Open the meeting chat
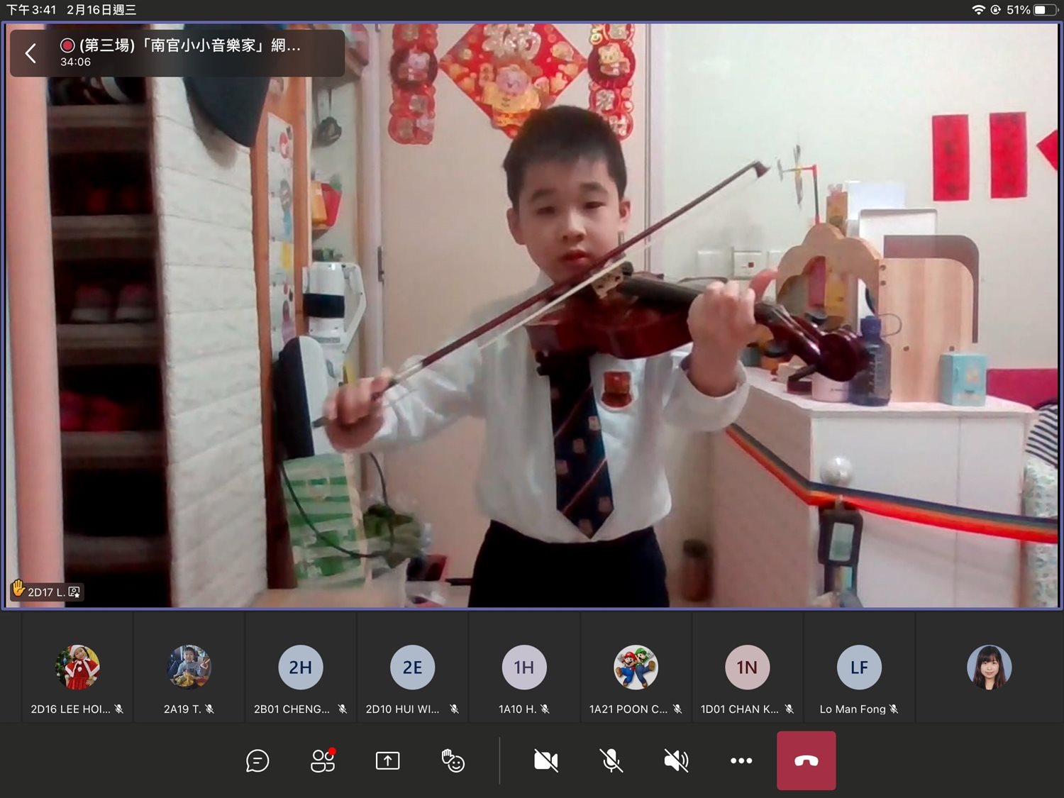Image resolution: width=1064 pixels, height=798 pixels. (257, 761)
